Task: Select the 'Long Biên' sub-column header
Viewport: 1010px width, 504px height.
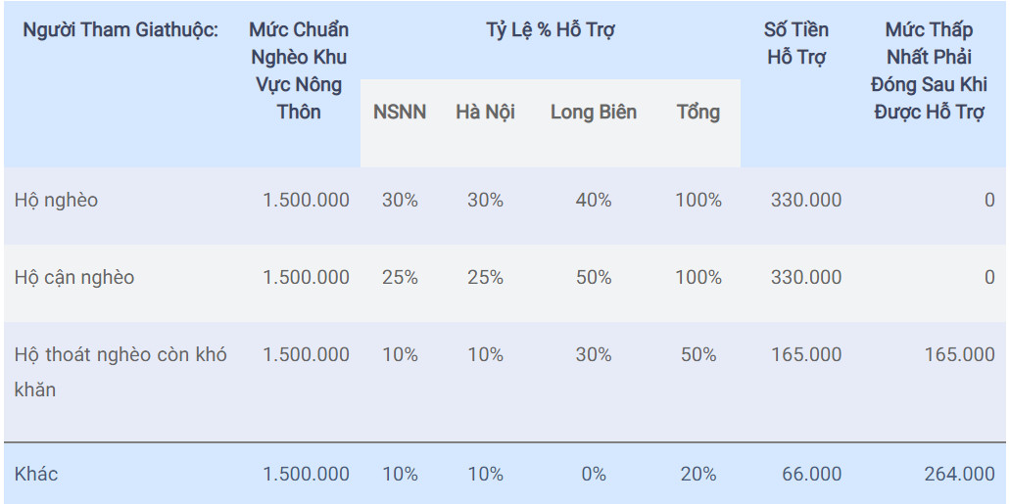Action: (593, 112)
